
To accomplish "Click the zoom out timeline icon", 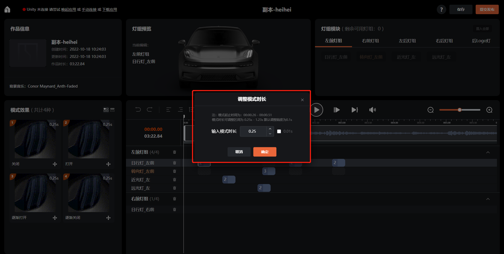I will coord(430,110).
